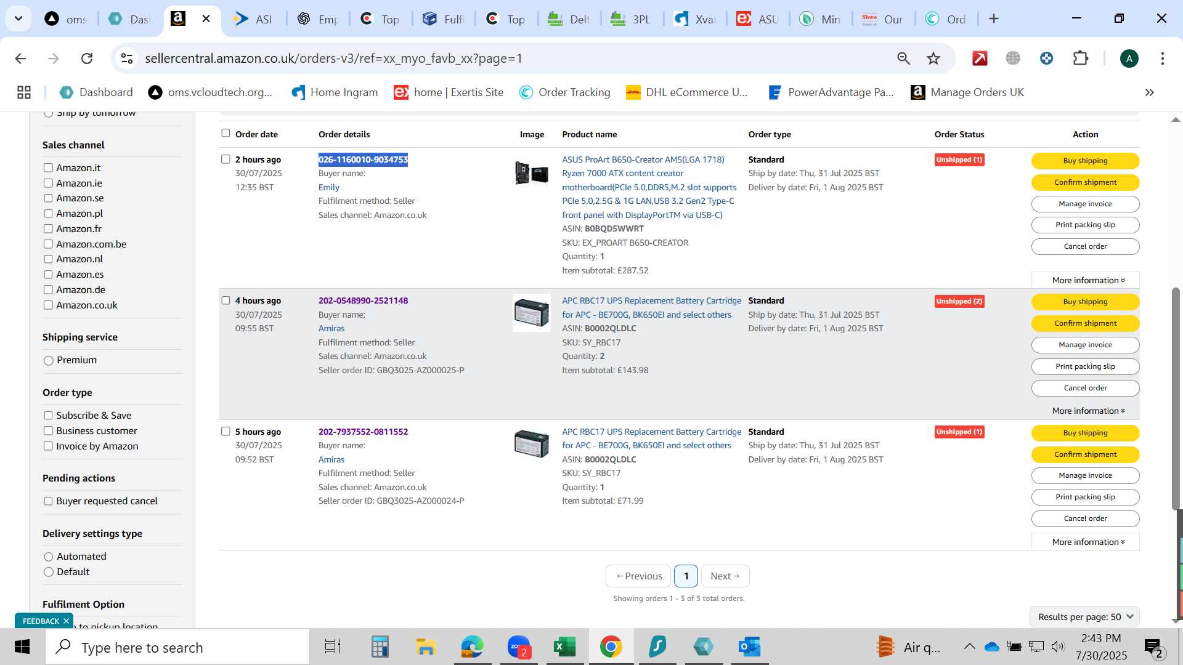Click page number 1 in pagination
The width and height of the screenshot is (1183, 665).
tap(686, 576)
